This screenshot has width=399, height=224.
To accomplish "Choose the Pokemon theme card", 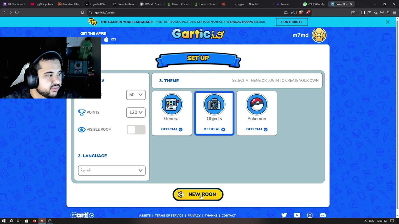I will click(257, 113).
